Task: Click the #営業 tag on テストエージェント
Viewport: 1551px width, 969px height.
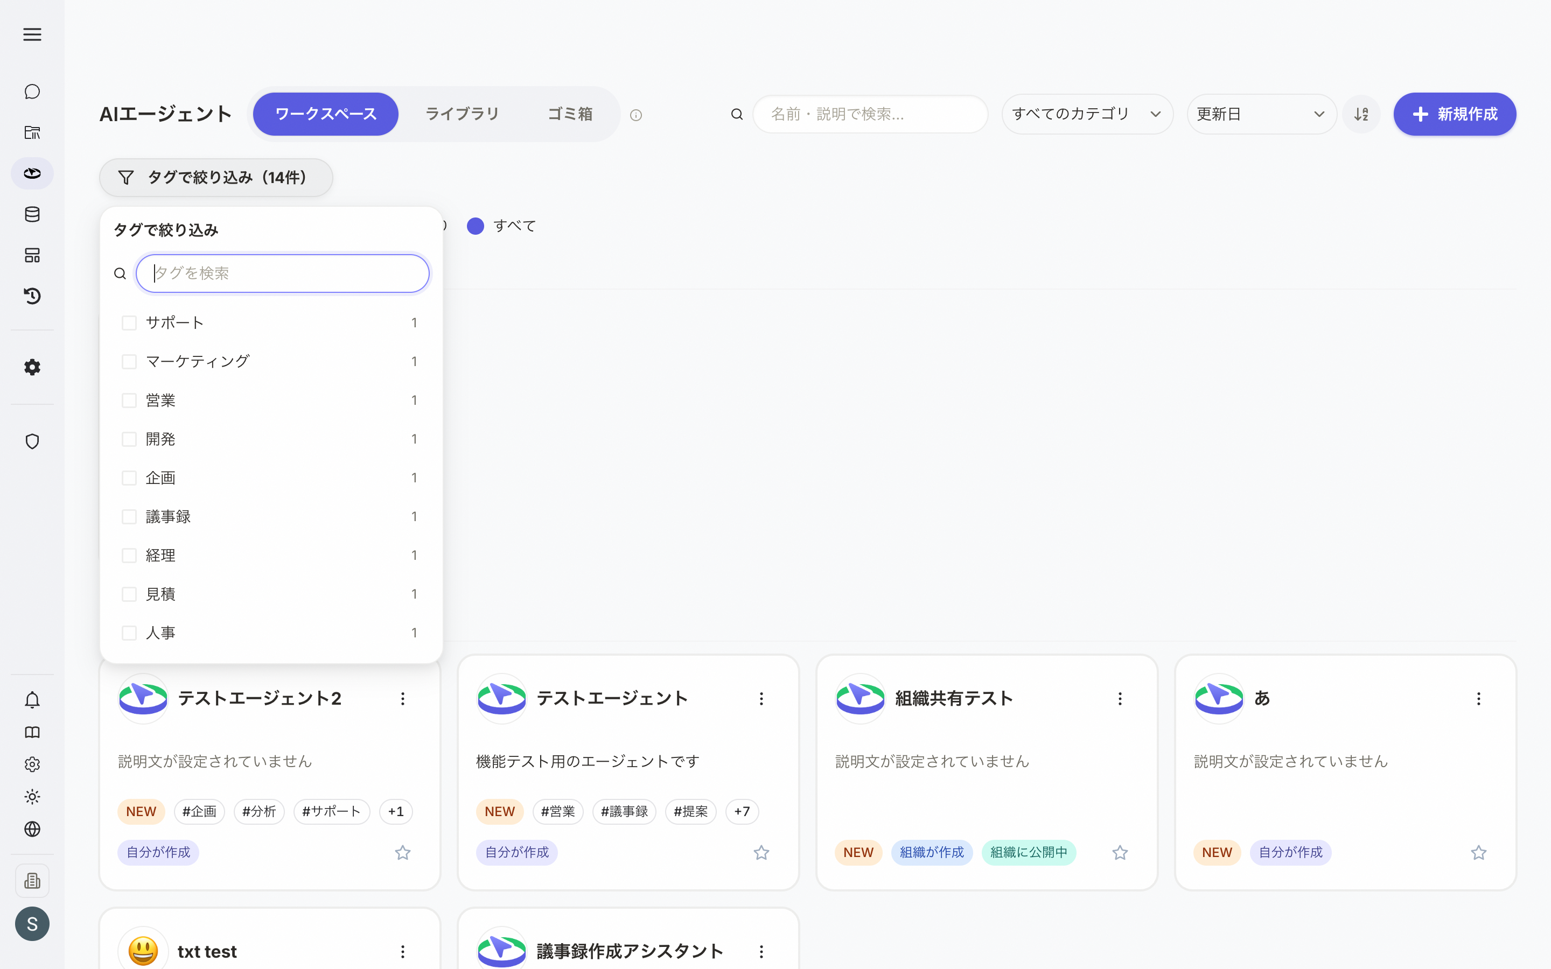Action: click(x=557, y=811)
